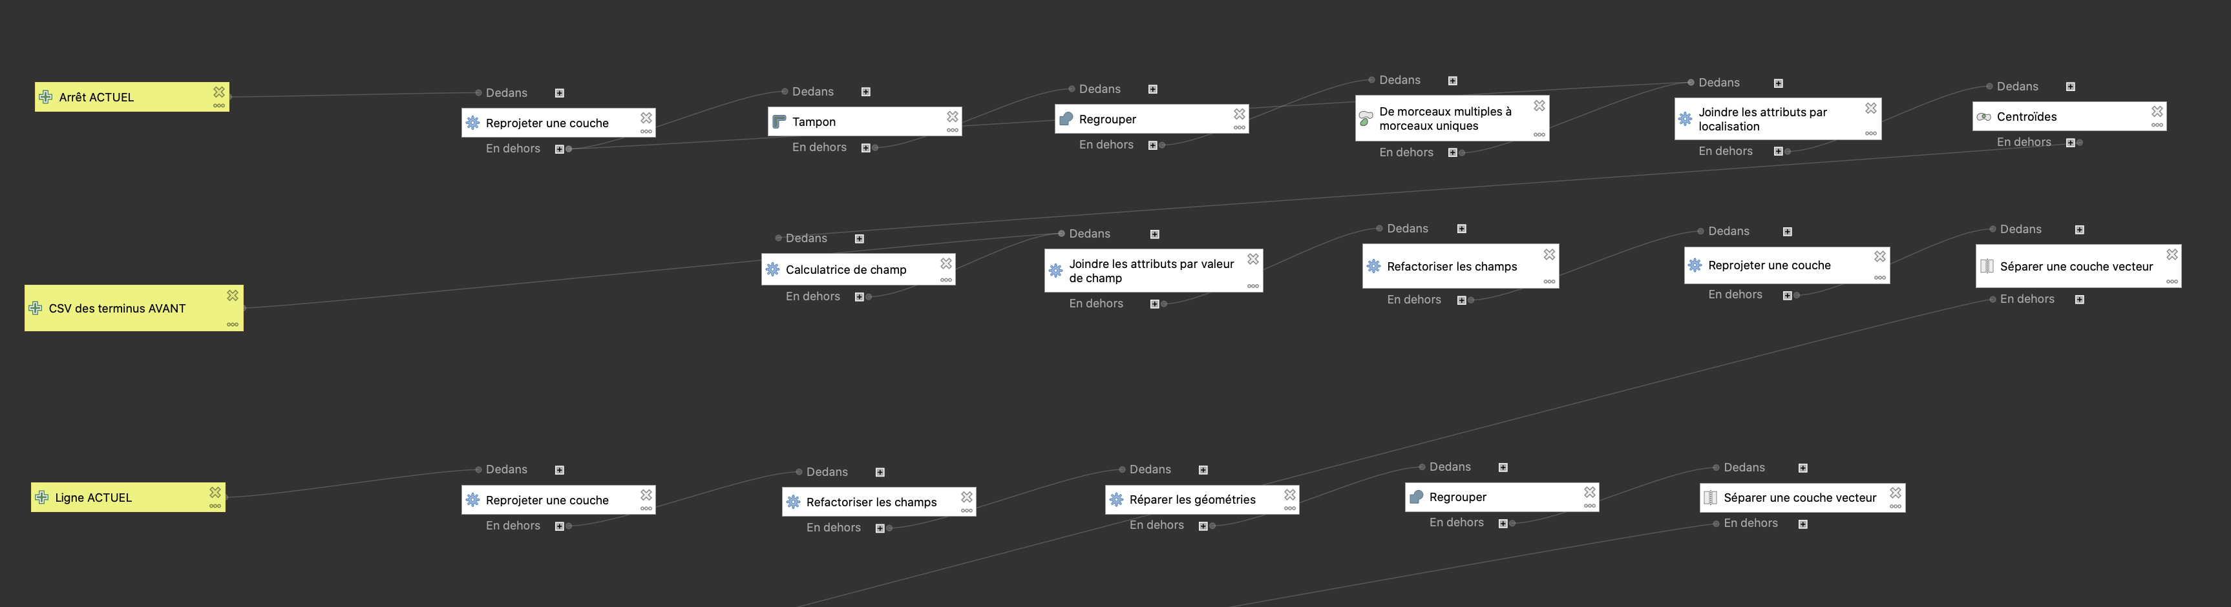Delete the Tampon algorithm node

(x=952, y=116)
